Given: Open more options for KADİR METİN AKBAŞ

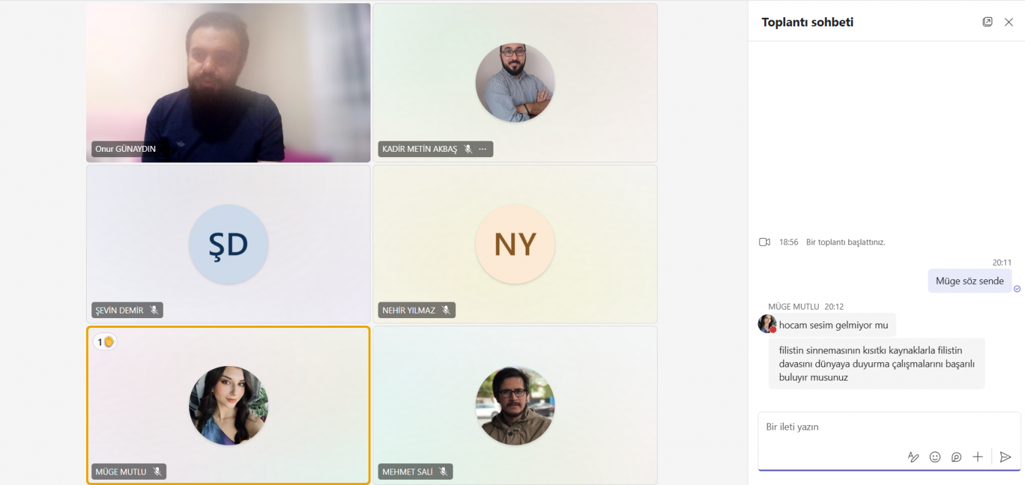Looking at the screenshot, I should (x=482, y=149).
